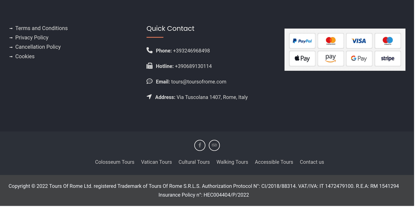Click the address location arrow icon
418x208 pixels.
[150, 97]
